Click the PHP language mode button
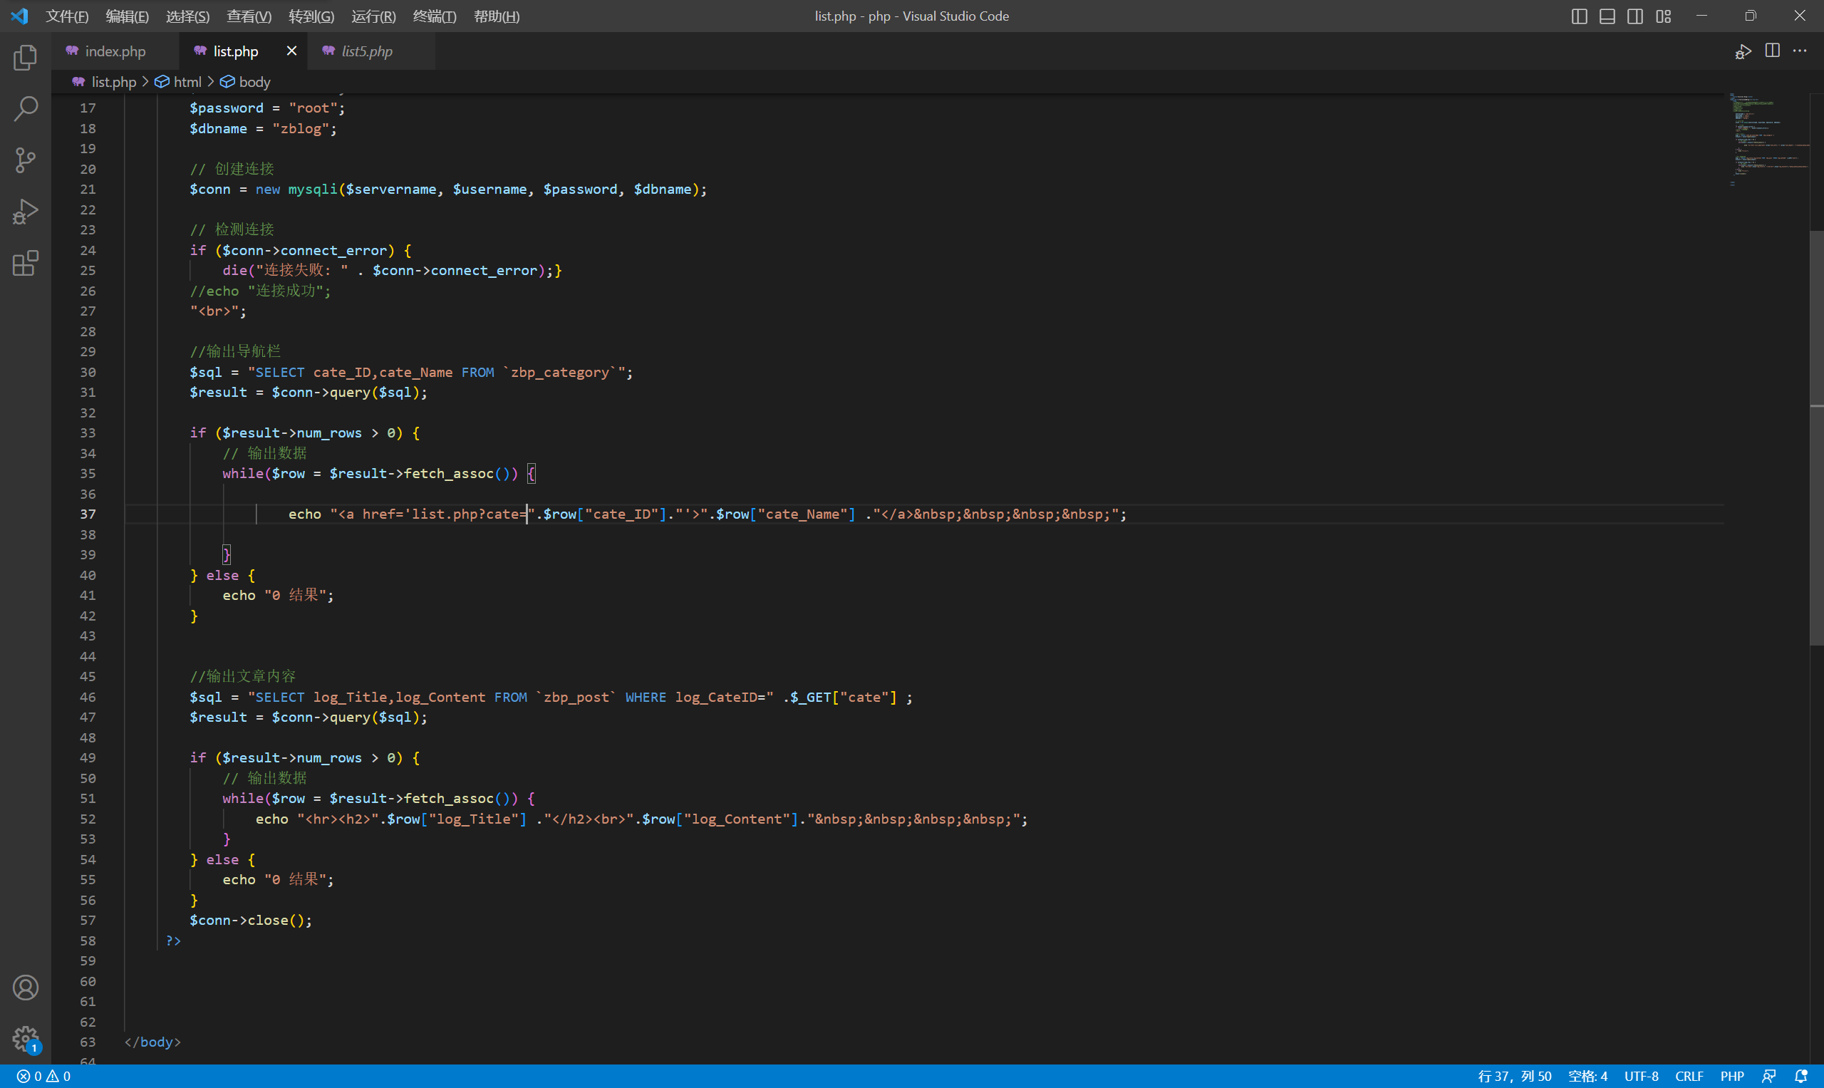 (x=1731, y=1076)
